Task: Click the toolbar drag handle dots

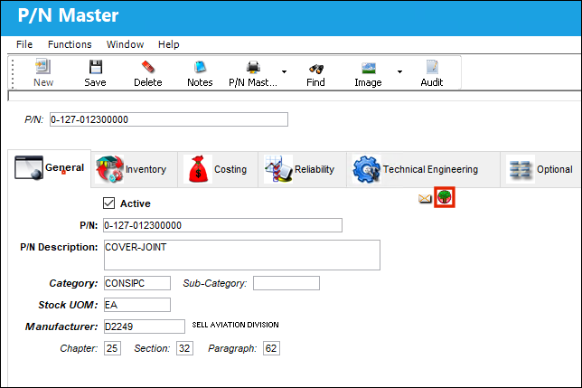Action: [13, 72]
